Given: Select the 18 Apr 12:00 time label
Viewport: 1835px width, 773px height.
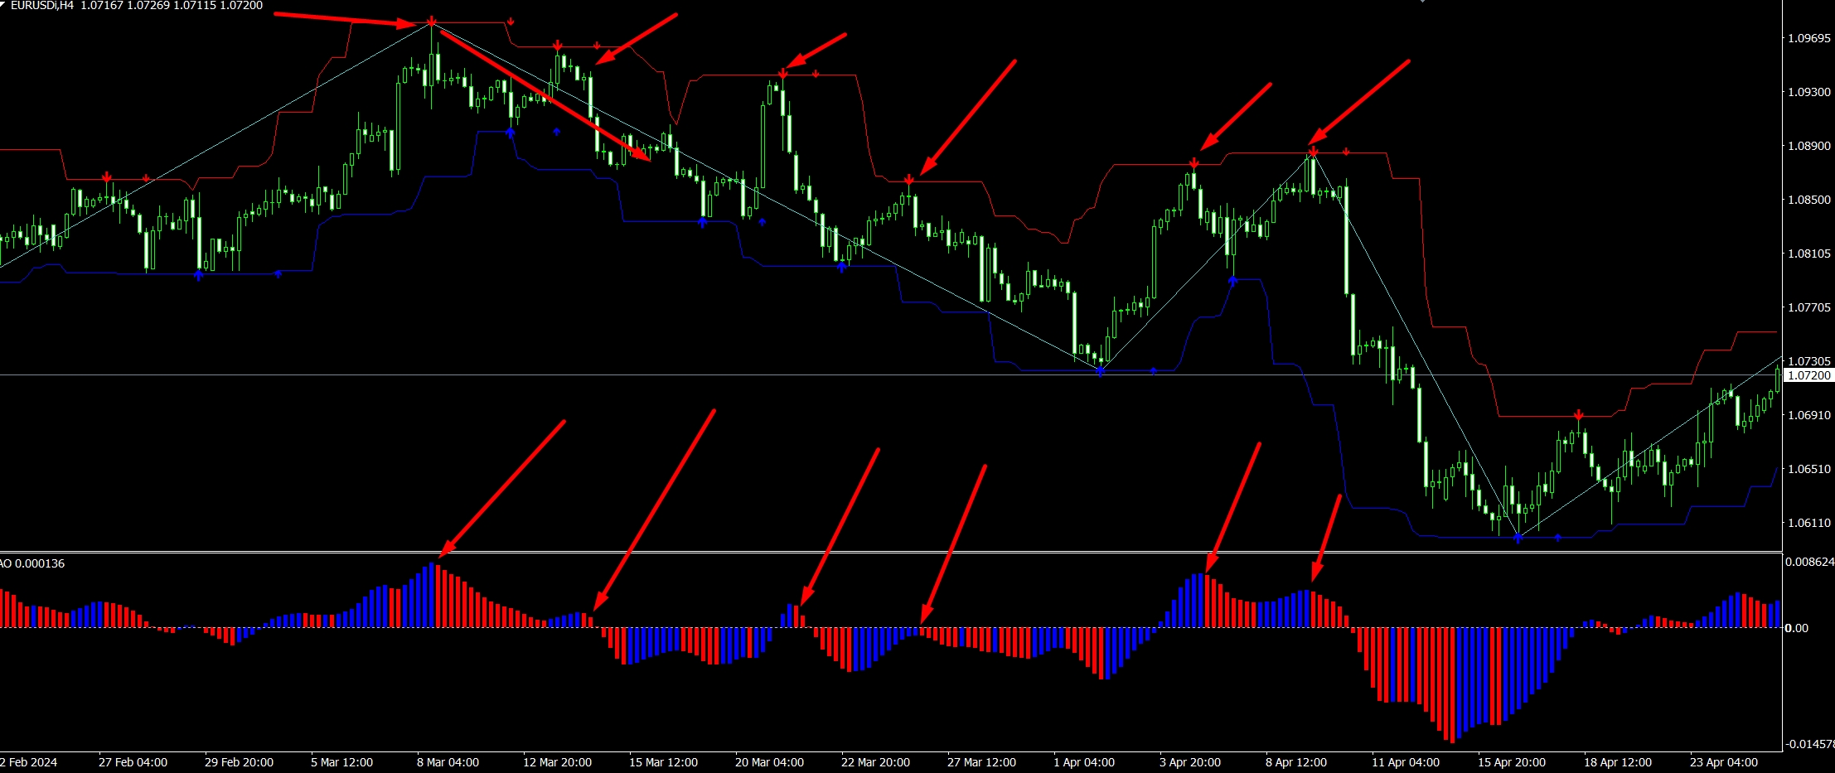Looking at the screenshot, I should (x=1618, y=762).
